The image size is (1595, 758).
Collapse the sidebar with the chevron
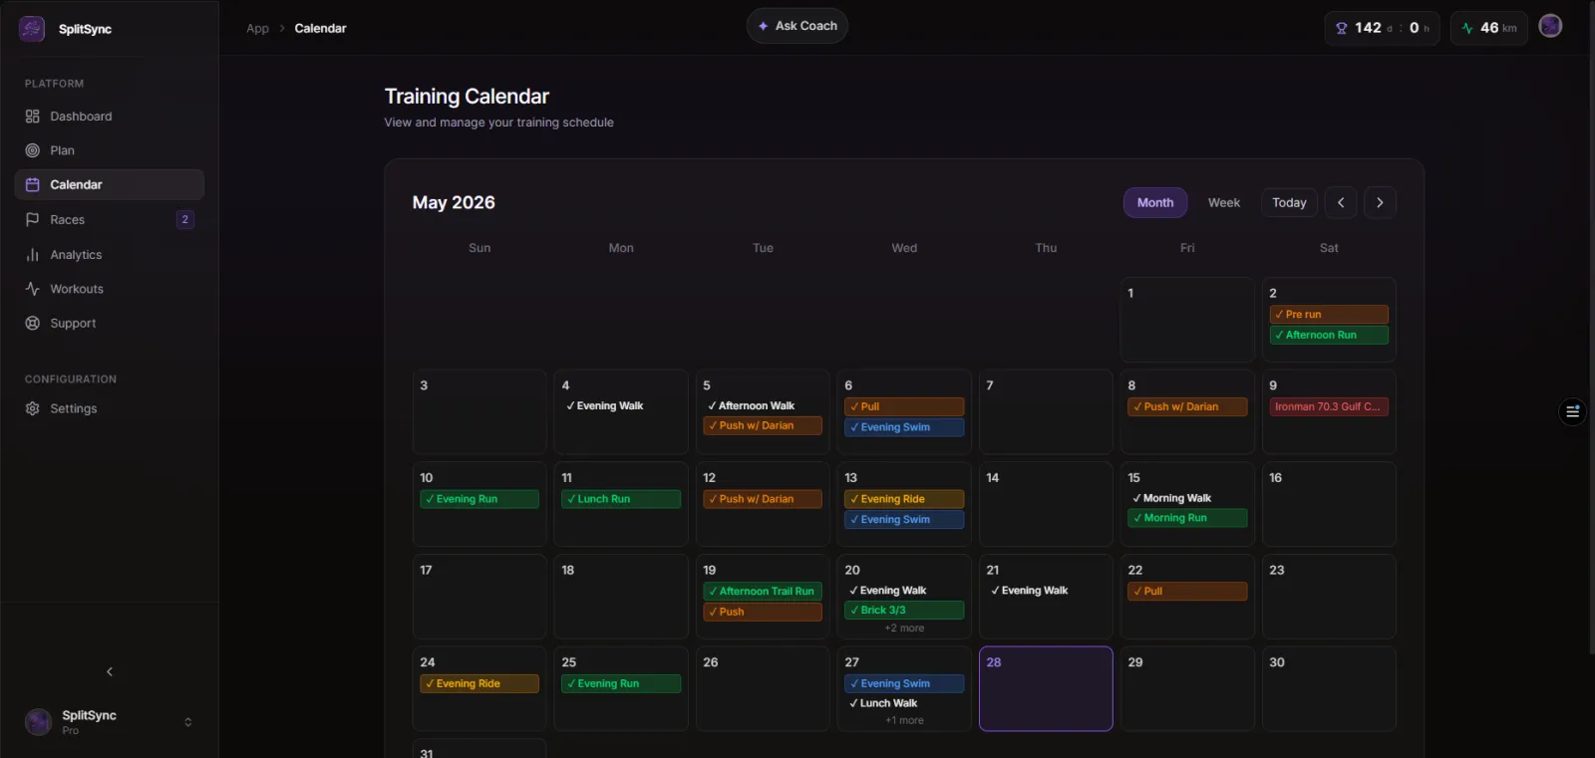point(110,671)
